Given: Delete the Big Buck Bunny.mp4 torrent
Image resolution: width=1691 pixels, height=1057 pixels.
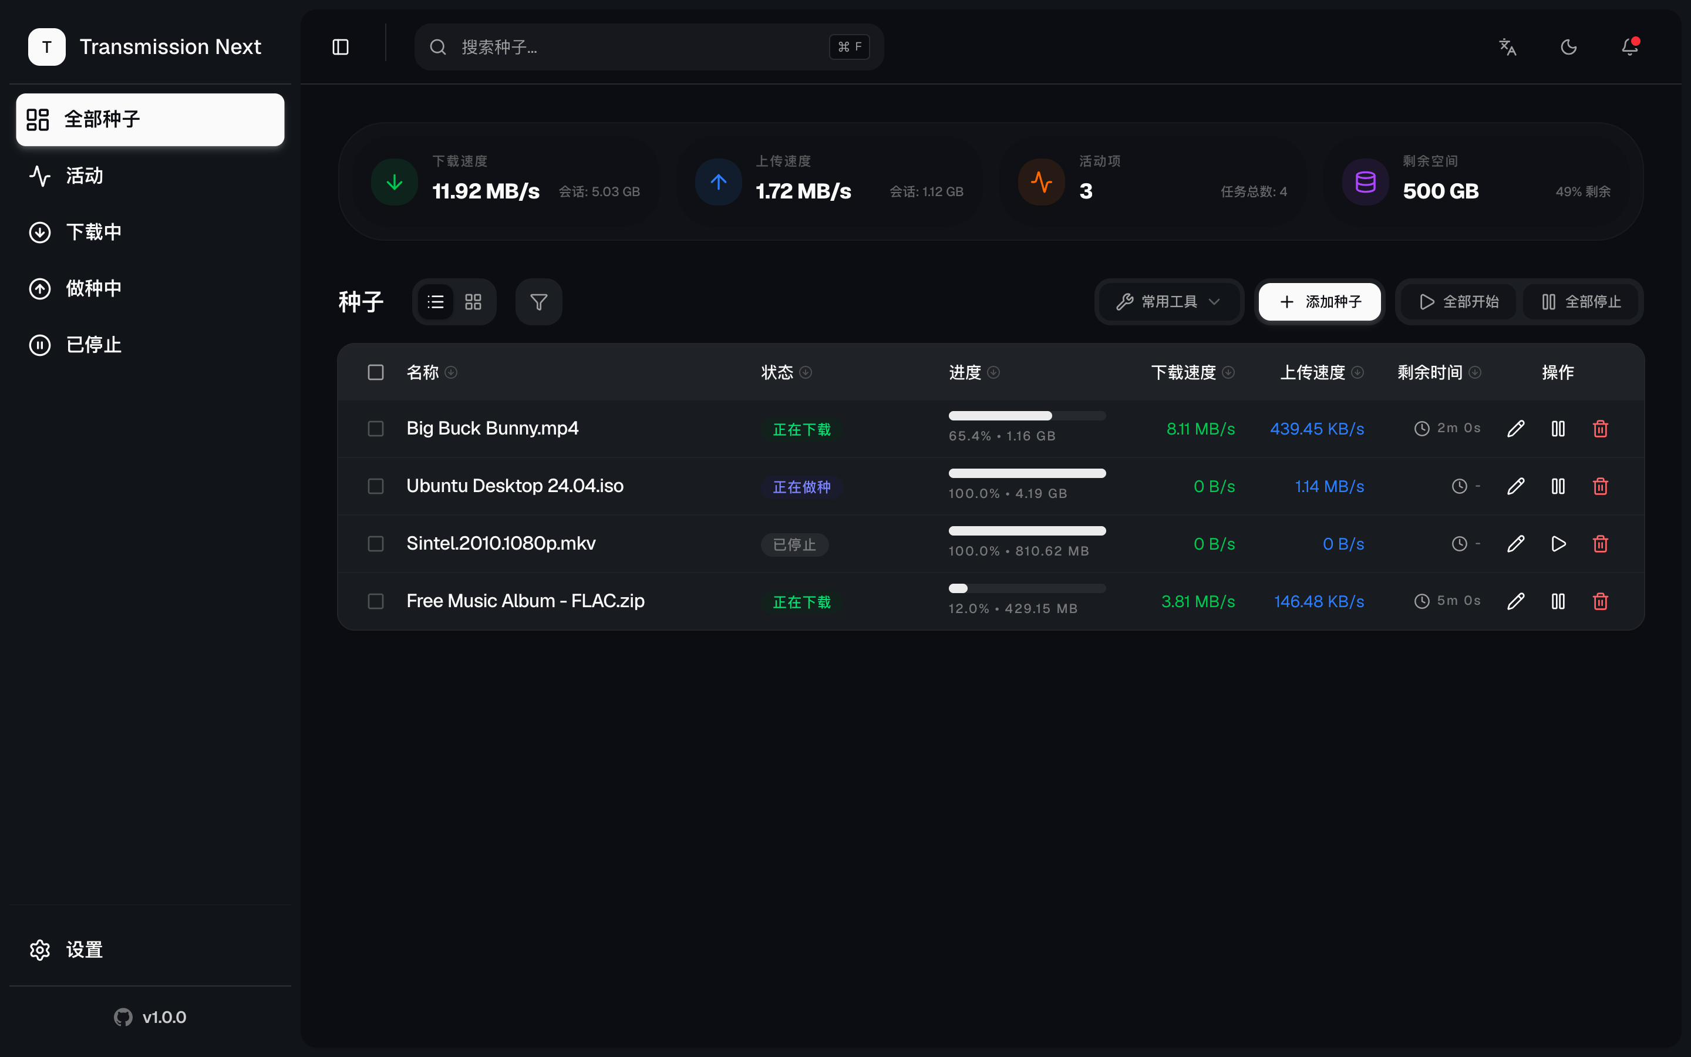Looking at the screenshot, I should tap(1600, 429).
